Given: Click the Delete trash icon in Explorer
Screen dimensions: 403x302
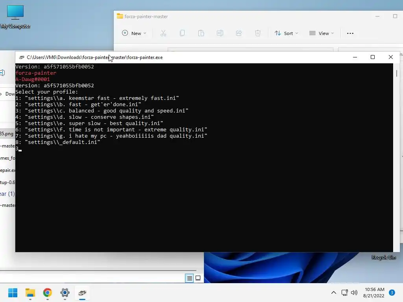Looking at the screenshot, I should coord(257,33).
